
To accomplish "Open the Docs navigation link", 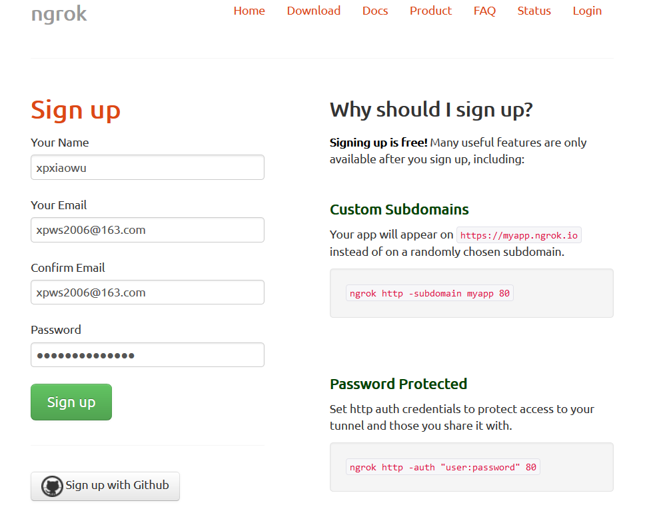I will pos(375,11).
